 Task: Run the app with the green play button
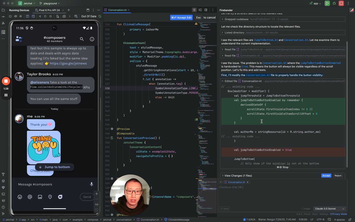tap(327, 3)
